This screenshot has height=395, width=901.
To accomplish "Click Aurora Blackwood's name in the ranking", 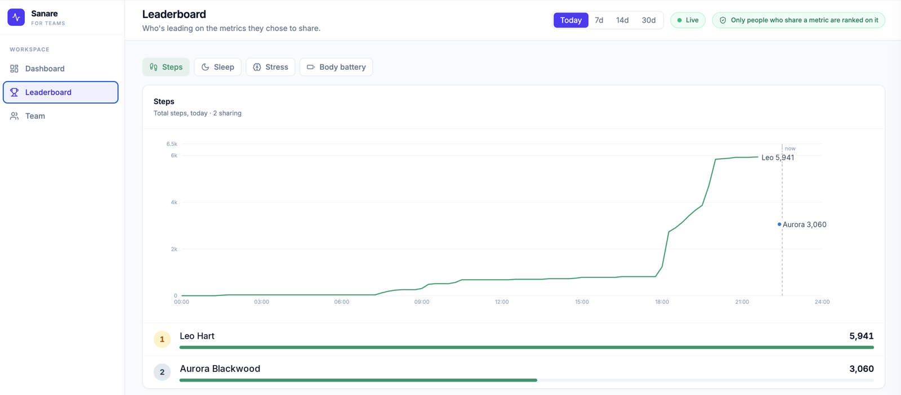I will [x=220, y=369].
